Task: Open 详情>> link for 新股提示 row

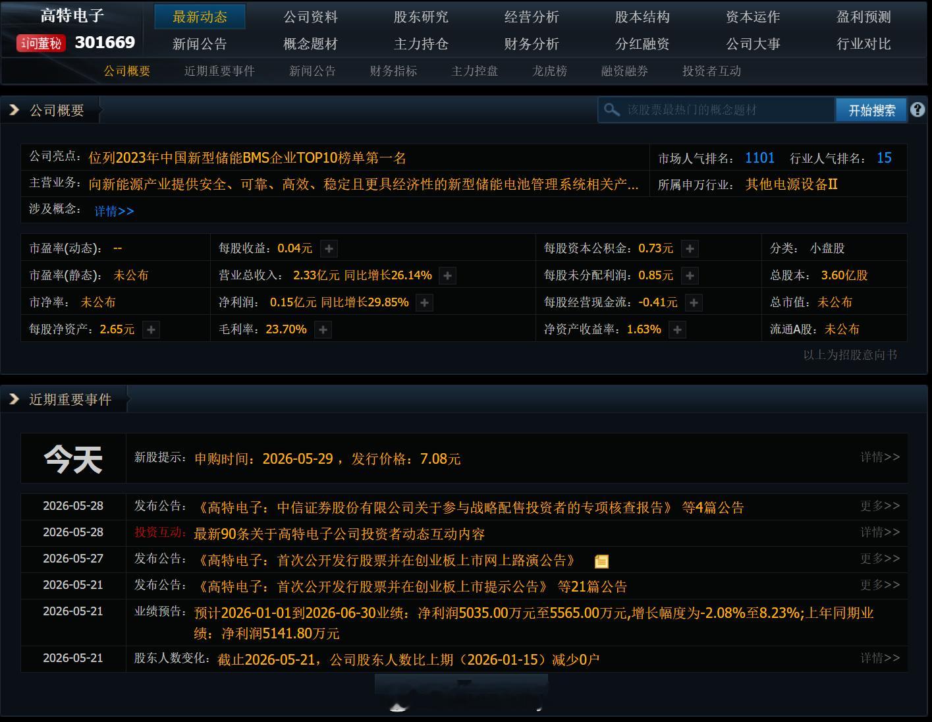Action: (x=880, y=457)
